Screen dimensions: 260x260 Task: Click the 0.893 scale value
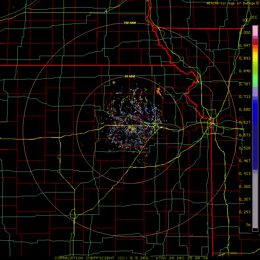(245, 58)
